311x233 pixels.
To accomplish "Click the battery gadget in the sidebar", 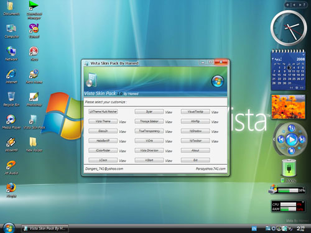I will click(289, 171).
